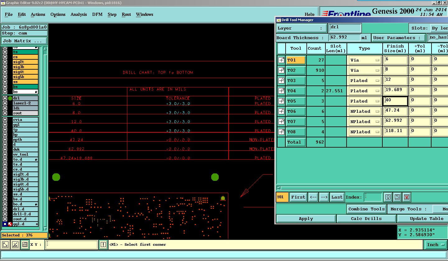Click the diagonal arrow icon at bottom left
448x261 pixels.
5,245
